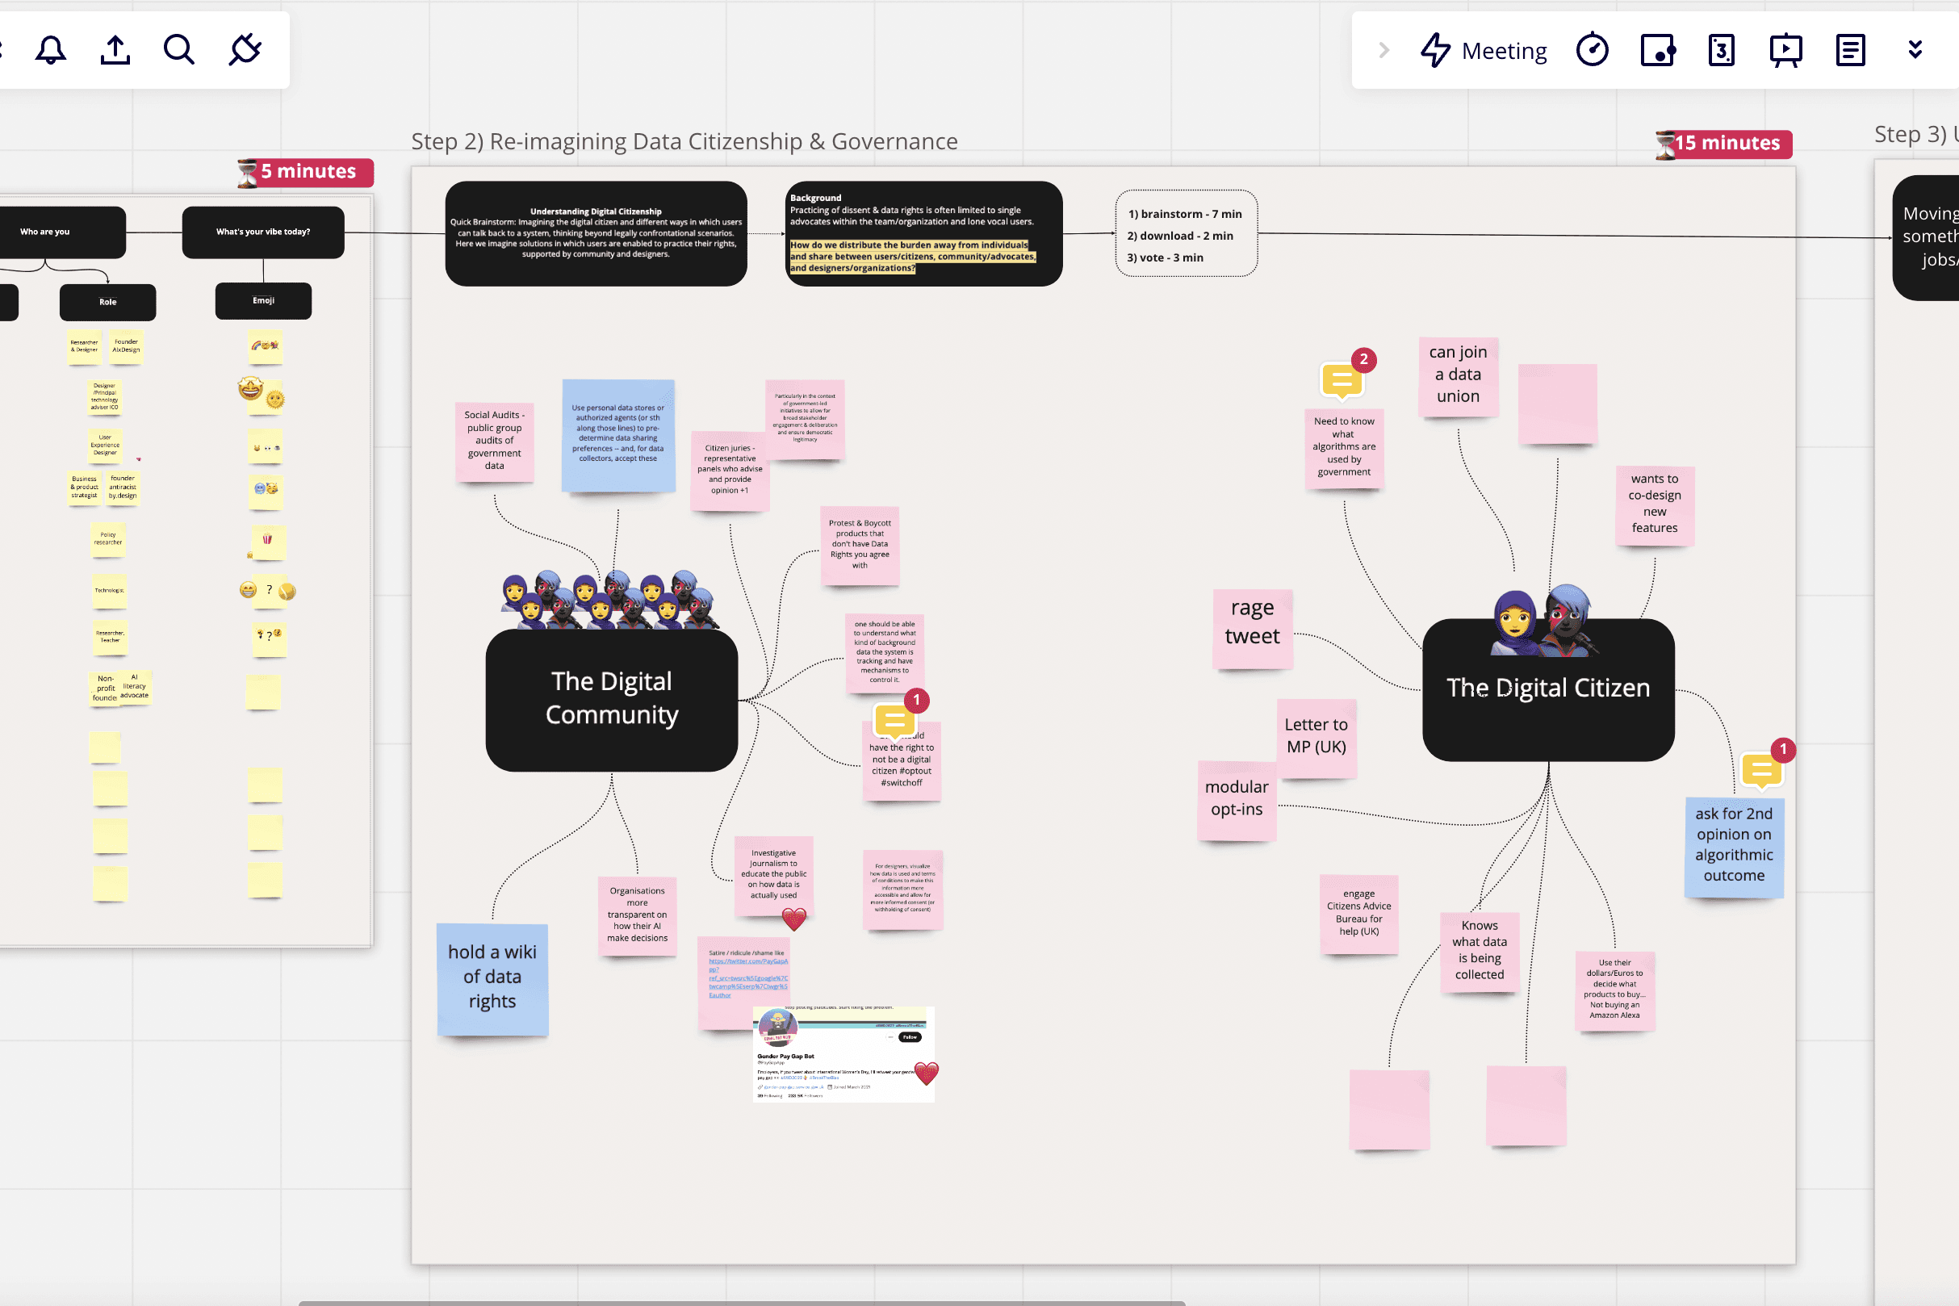The height and width of the screenshot is (1306, 1959).
Task: Open comment above second opinion note
Action: pos(1760,770)
